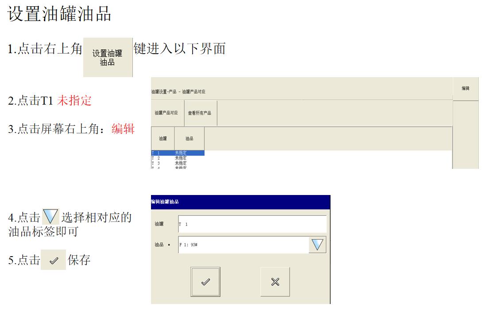Click 编辑 button in the screen's top-right corner

(465, 89)
